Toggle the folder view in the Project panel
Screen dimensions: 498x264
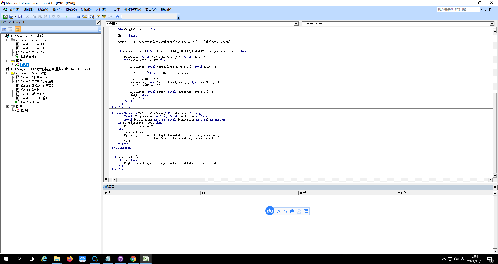(x=17, y=29)
